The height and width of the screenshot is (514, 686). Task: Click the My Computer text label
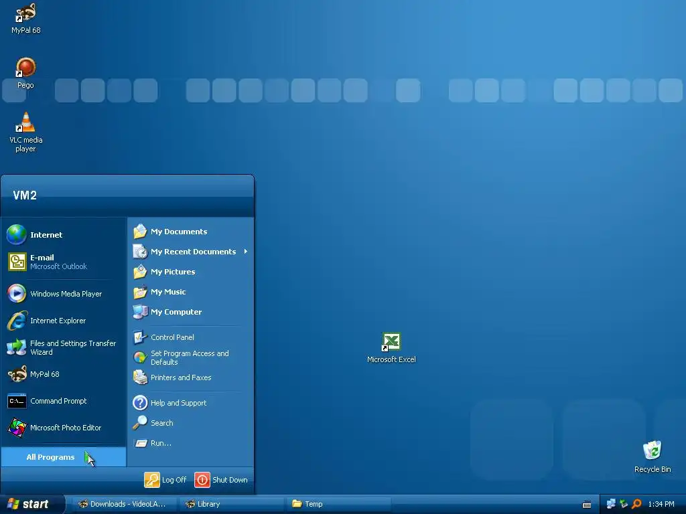176,312
